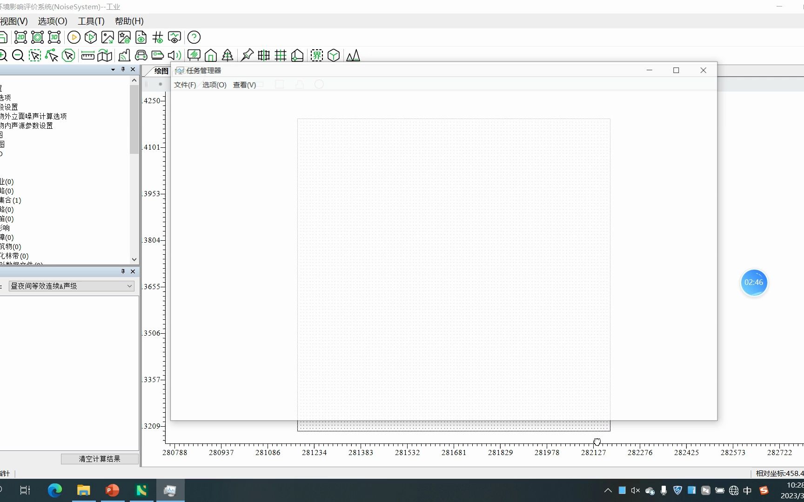Image resolution: width=804 pixels, height=502 pixels.
Task: Pin the upper left panel
Action: coord(123,69)
